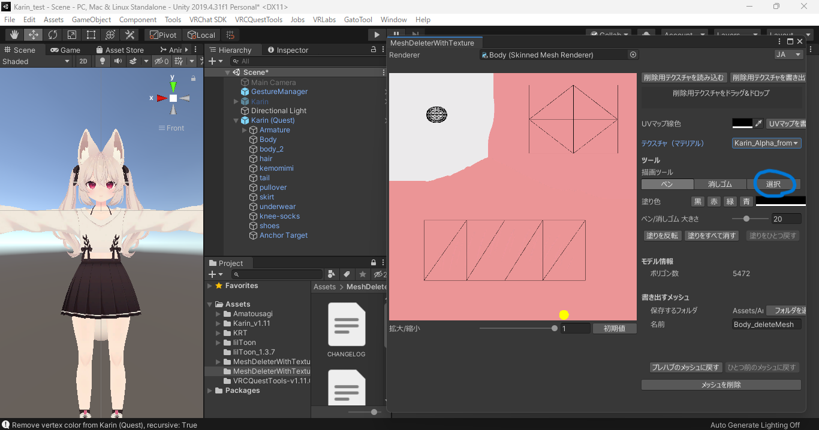Expand the Armature object
Screen dimensions: 819x430
[x=245, y=130]
